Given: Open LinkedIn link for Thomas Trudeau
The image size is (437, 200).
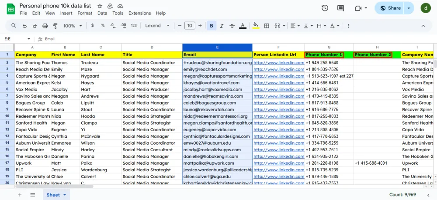Looking at the screenshot, I should pos(279,63).
